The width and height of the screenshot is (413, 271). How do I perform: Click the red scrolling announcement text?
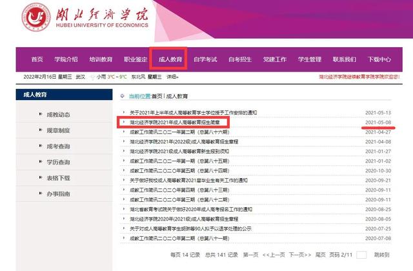359,77
